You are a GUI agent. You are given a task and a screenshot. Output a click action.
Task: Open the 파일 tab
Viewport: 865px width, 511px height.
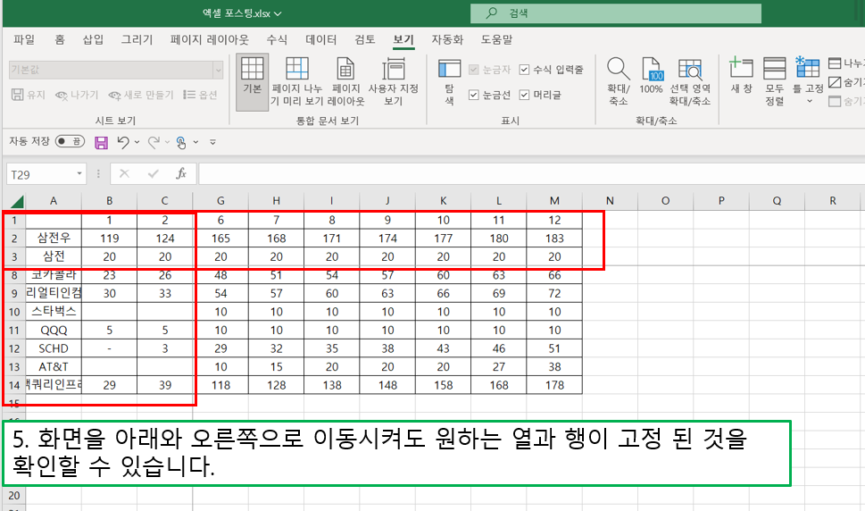click(x=24, y=39)
